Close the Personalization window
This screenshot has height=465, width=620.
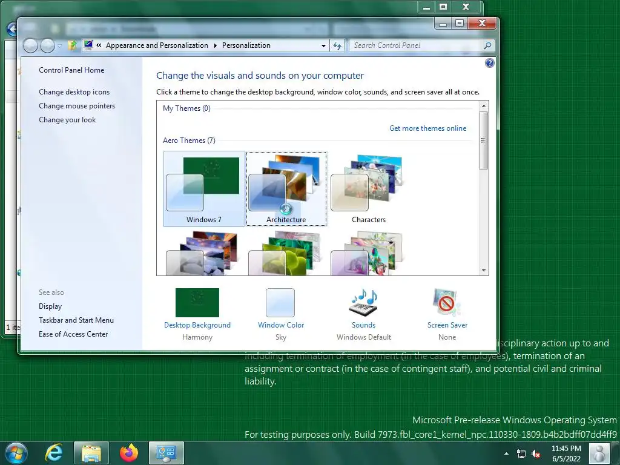tap(482, 24)
